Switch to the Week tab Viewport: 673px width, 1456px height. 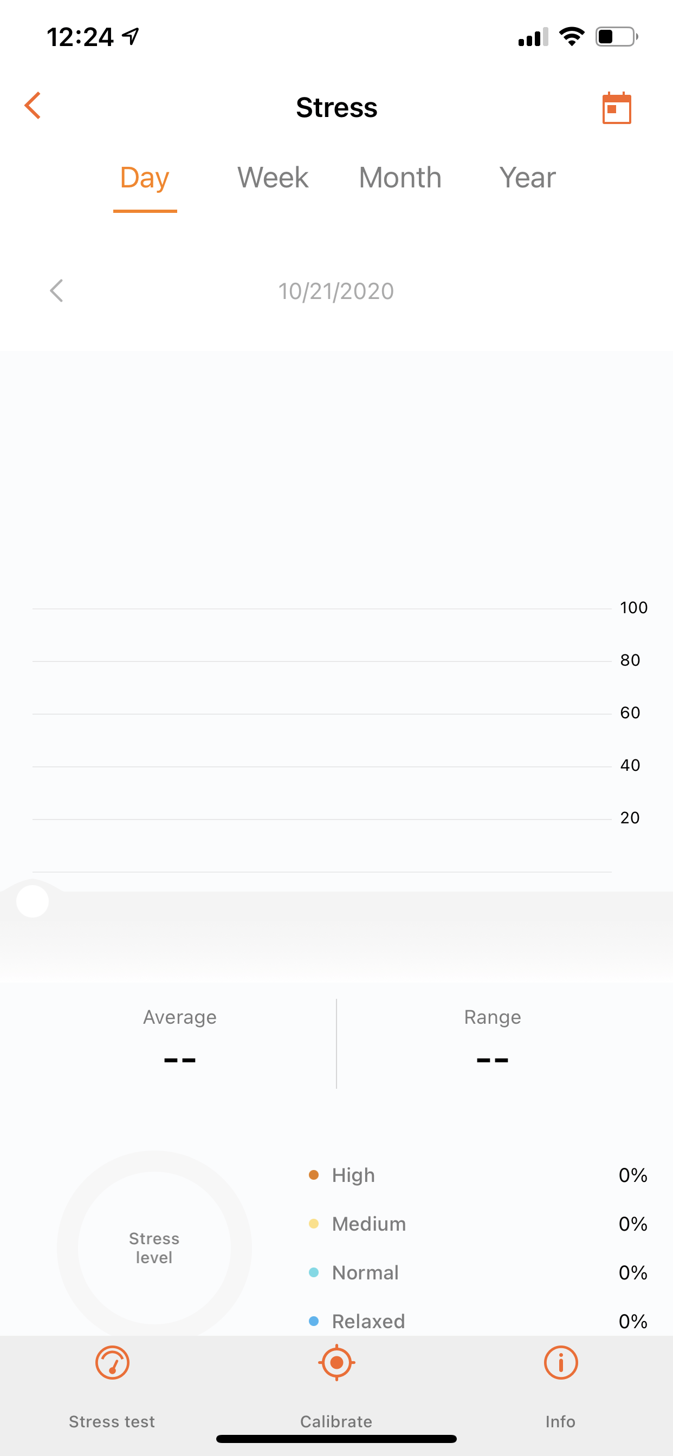pyautogui.click(x=273, y=178)
